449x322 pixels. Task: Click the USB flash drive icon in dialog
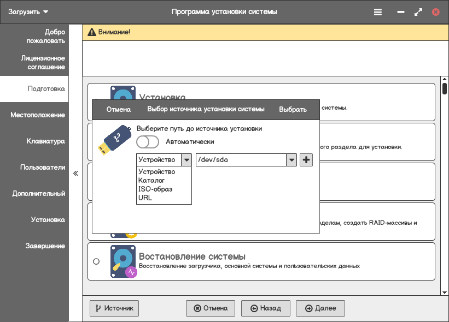coord(114,140)
